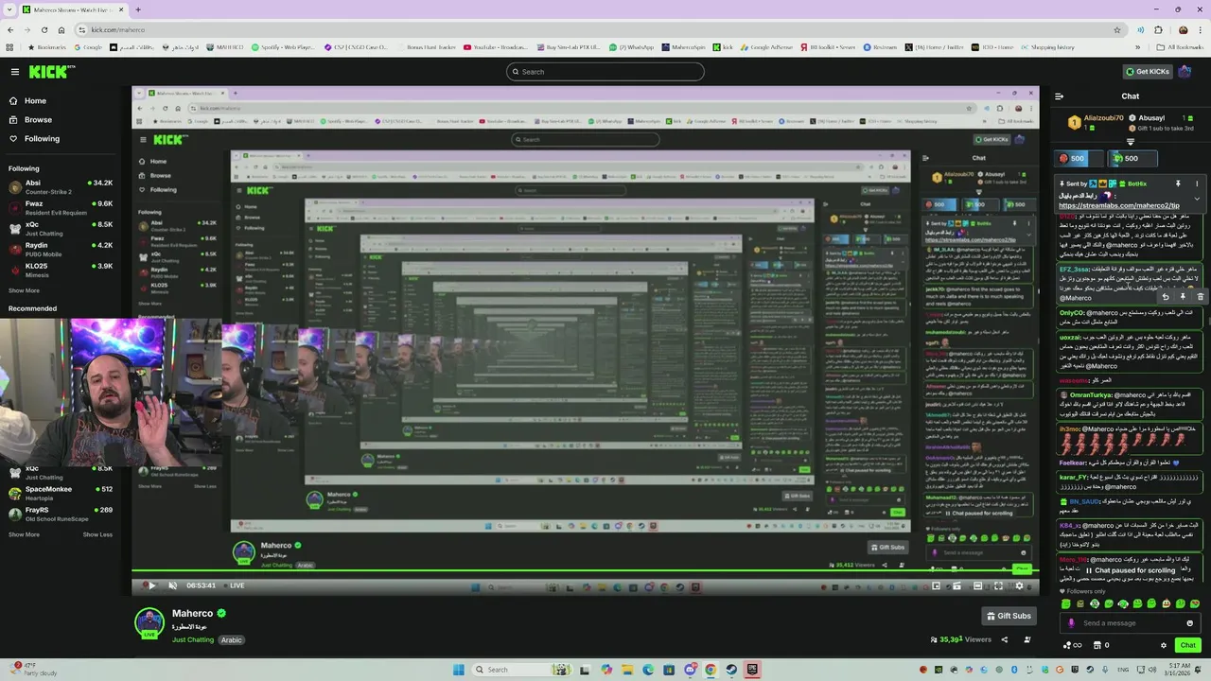Focus the Send a message field
This screenshot has width=1211, height=681.
1130,623
